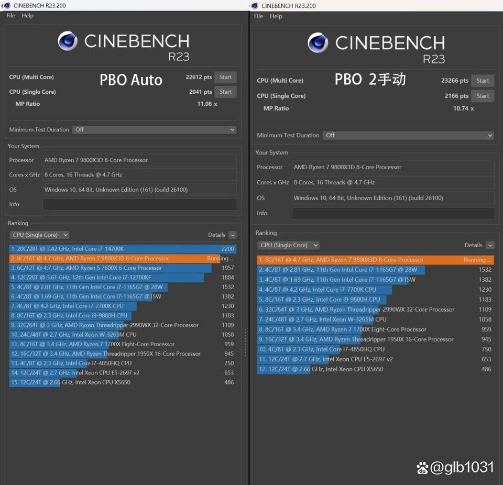
Task: Open Help menu in right Cinebench window
Action: (276, 16)
